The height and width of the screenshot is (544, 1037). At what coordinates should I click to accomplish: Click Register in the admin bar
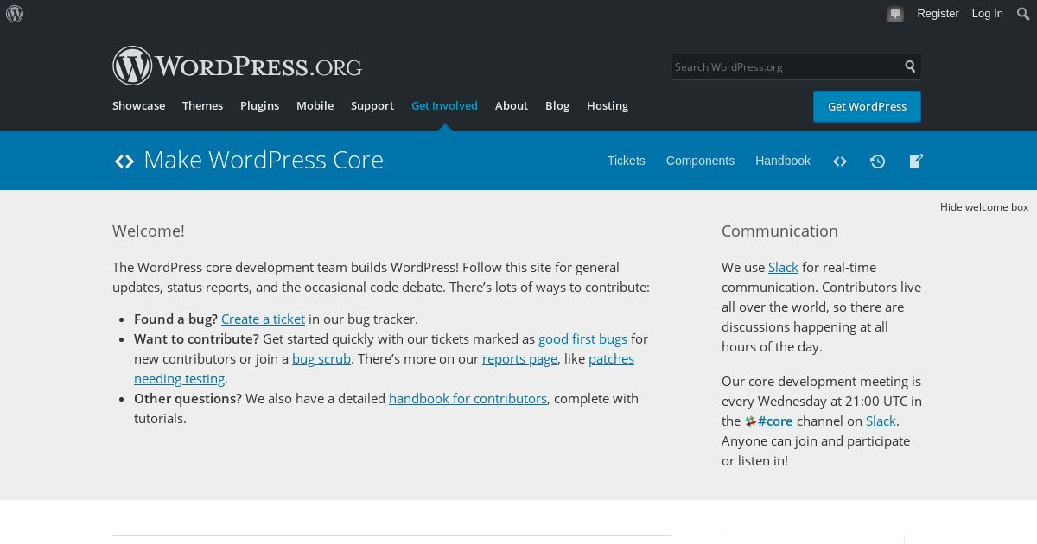(938, 13)
